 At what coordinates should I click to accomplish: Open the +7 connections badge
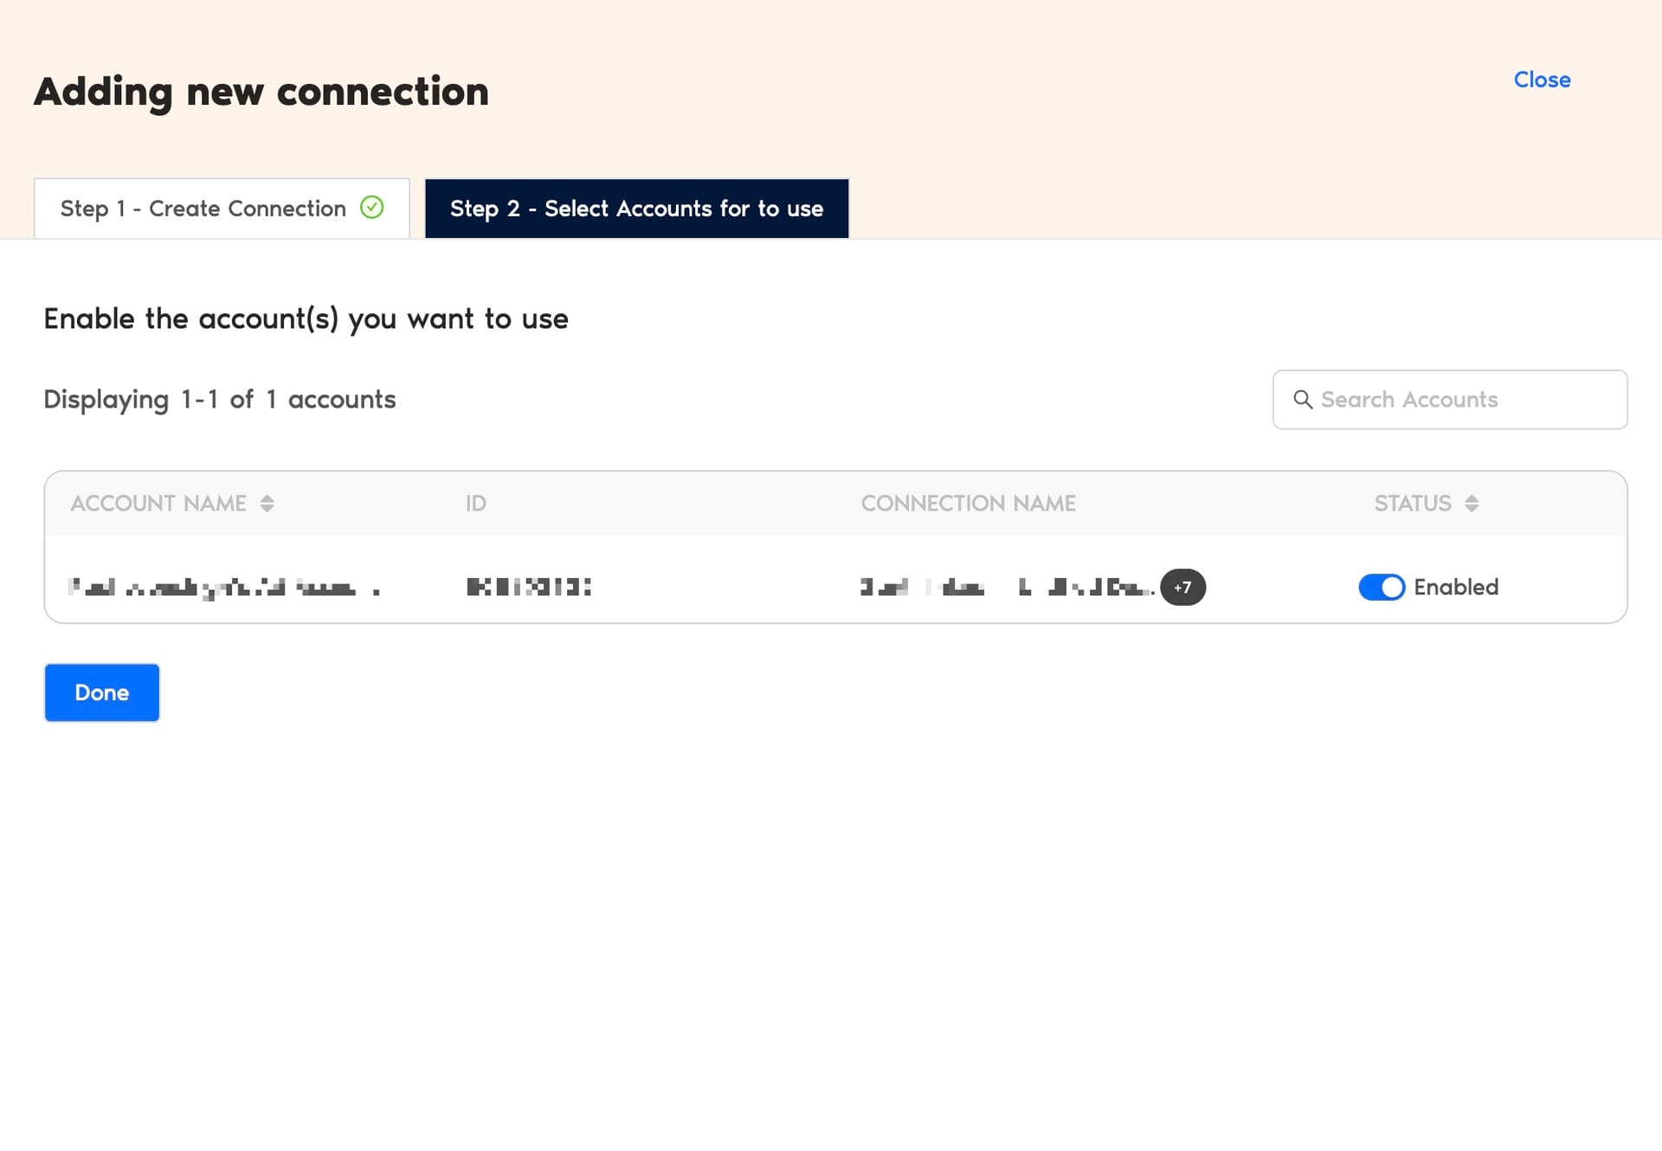(1182, 587)
